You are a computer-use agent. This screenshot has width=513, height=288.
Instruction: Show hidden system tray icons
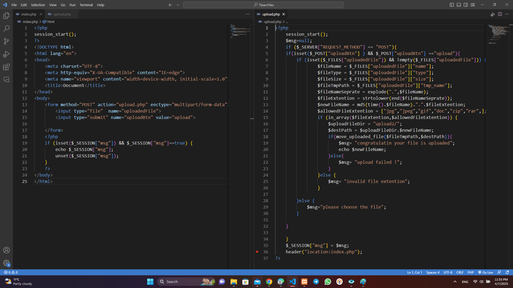tap(455, 282)
